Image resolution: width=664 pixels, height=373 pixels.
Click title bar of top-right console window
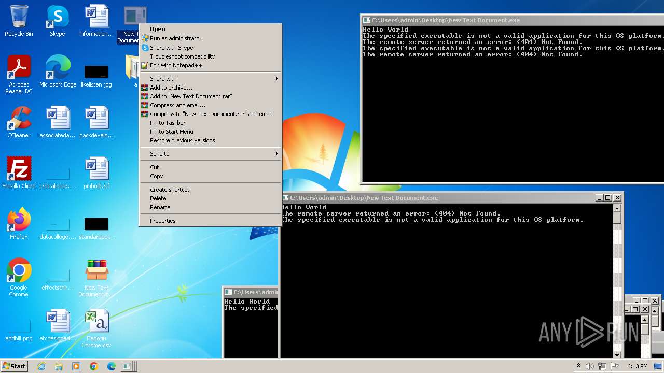coord(513,20)
